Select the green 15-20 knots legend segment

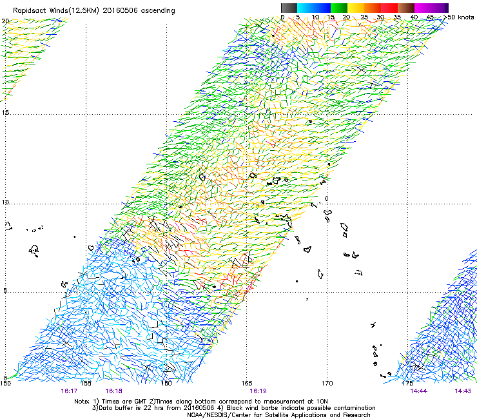pos(339,8)
